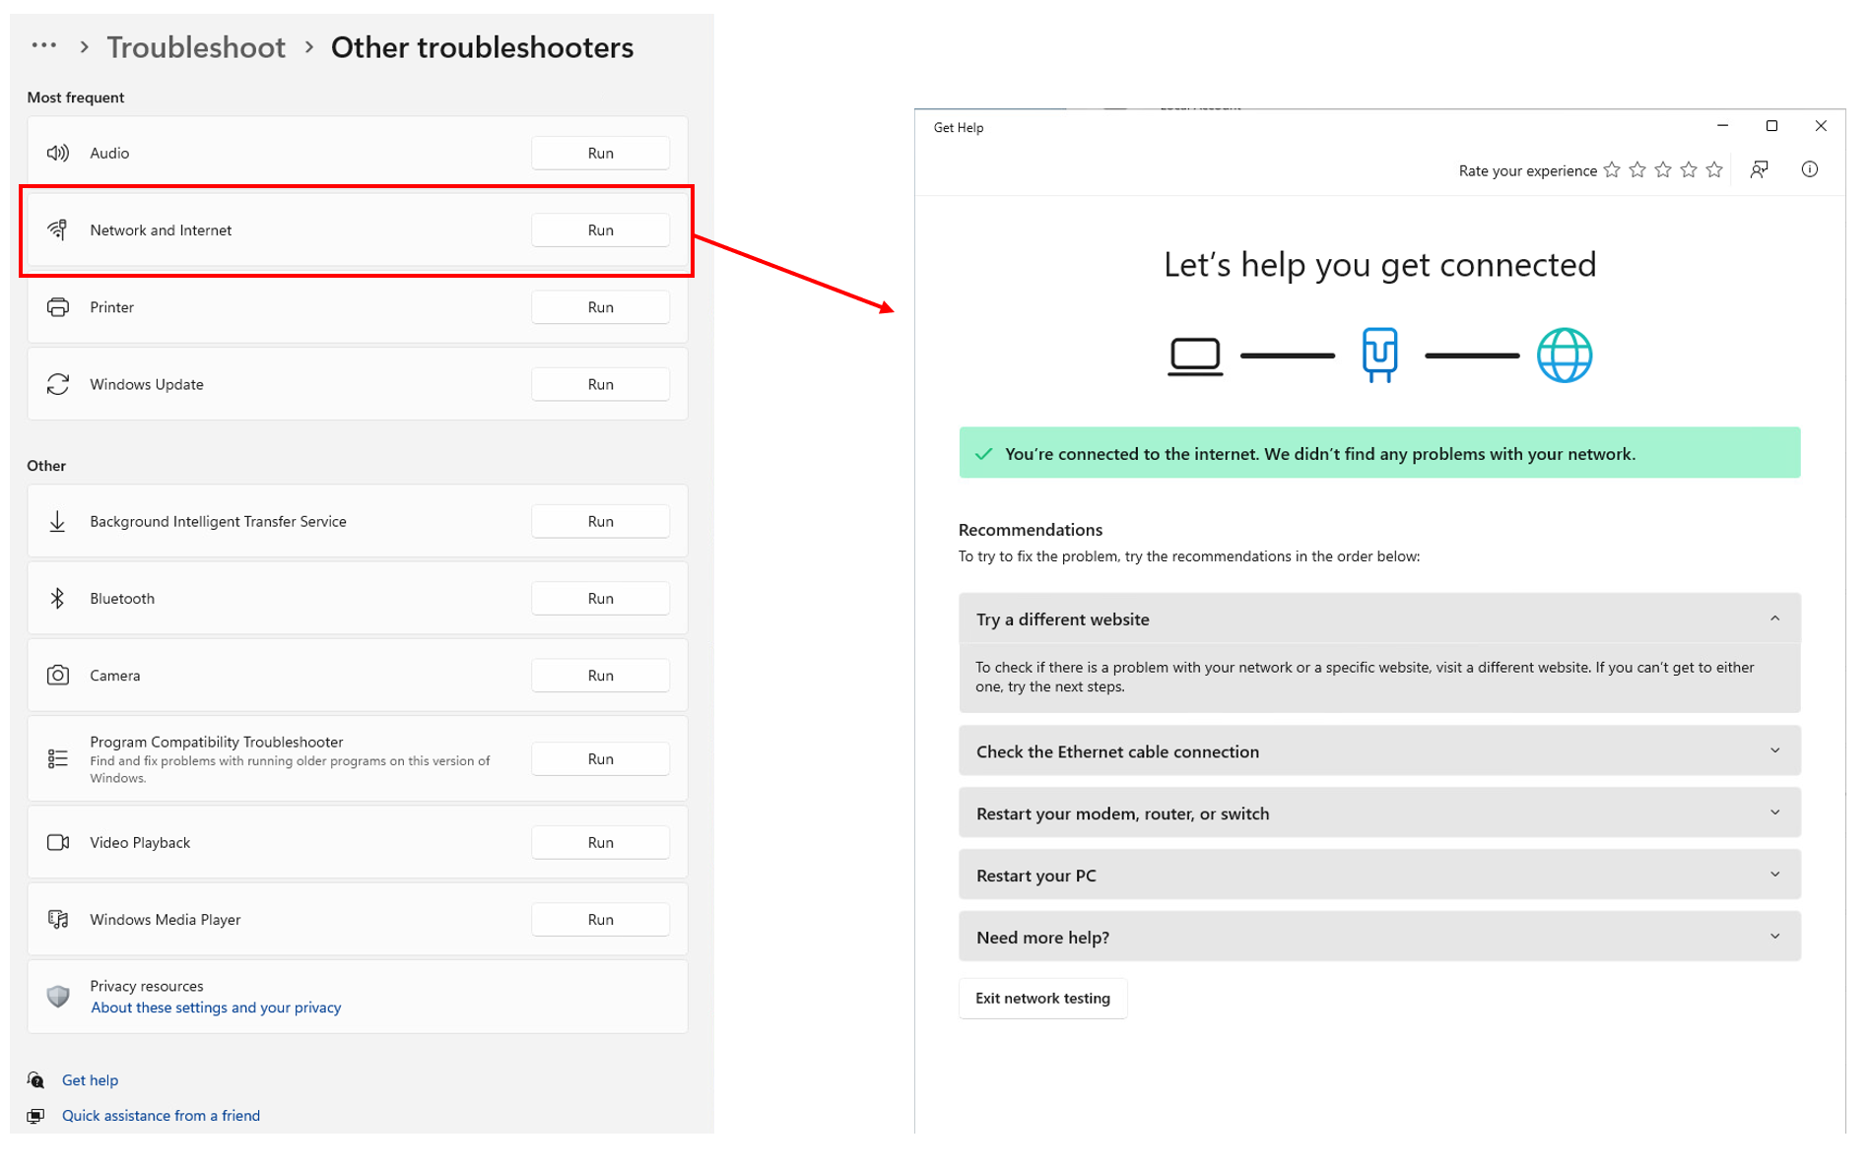The image size is (1869, 1171).
Task: Expand Check the Ethernet cable connection
Action: (1774, 751)
